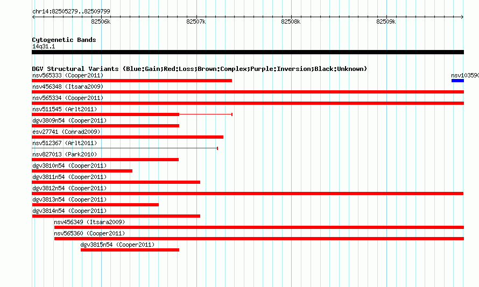The image size is (479, 287).
Task: Open variant label esv27741 (Conrad2009)
Action: [x=66, y=132]
